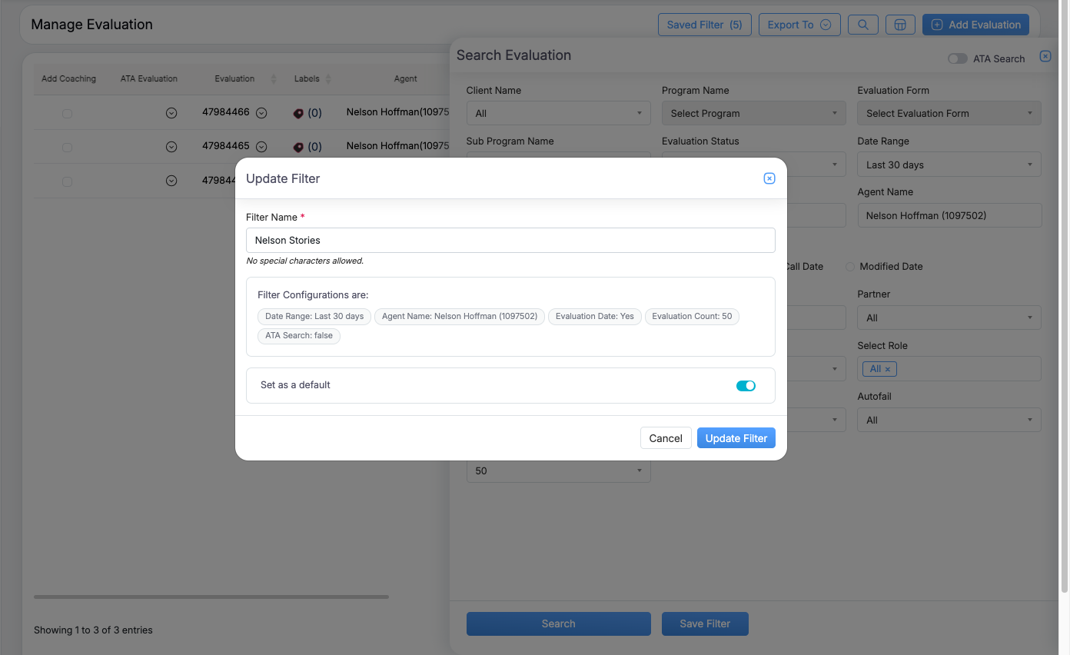Open chevron menu next to evaluation 47984466
The width and height of the screenshot is (1070, 655).
point(261,113)
